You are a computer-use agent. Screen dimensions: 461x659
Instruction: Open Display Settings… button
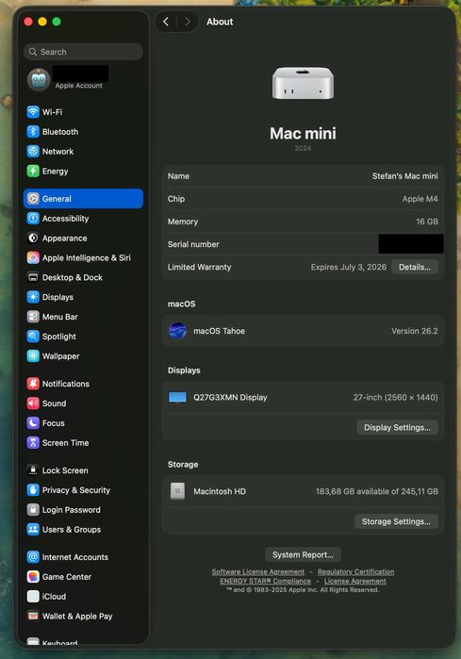tap(397, 427)
